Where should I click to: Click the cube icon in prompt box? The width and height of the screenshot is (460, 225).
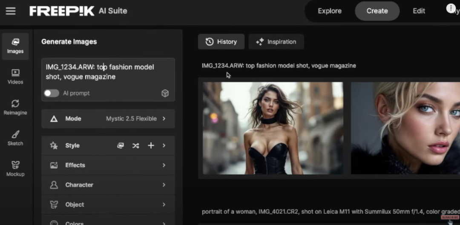click(165, 94)
